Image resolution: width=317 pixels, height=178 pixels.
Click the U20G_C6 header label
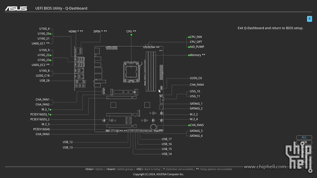(x=196, y=78)
